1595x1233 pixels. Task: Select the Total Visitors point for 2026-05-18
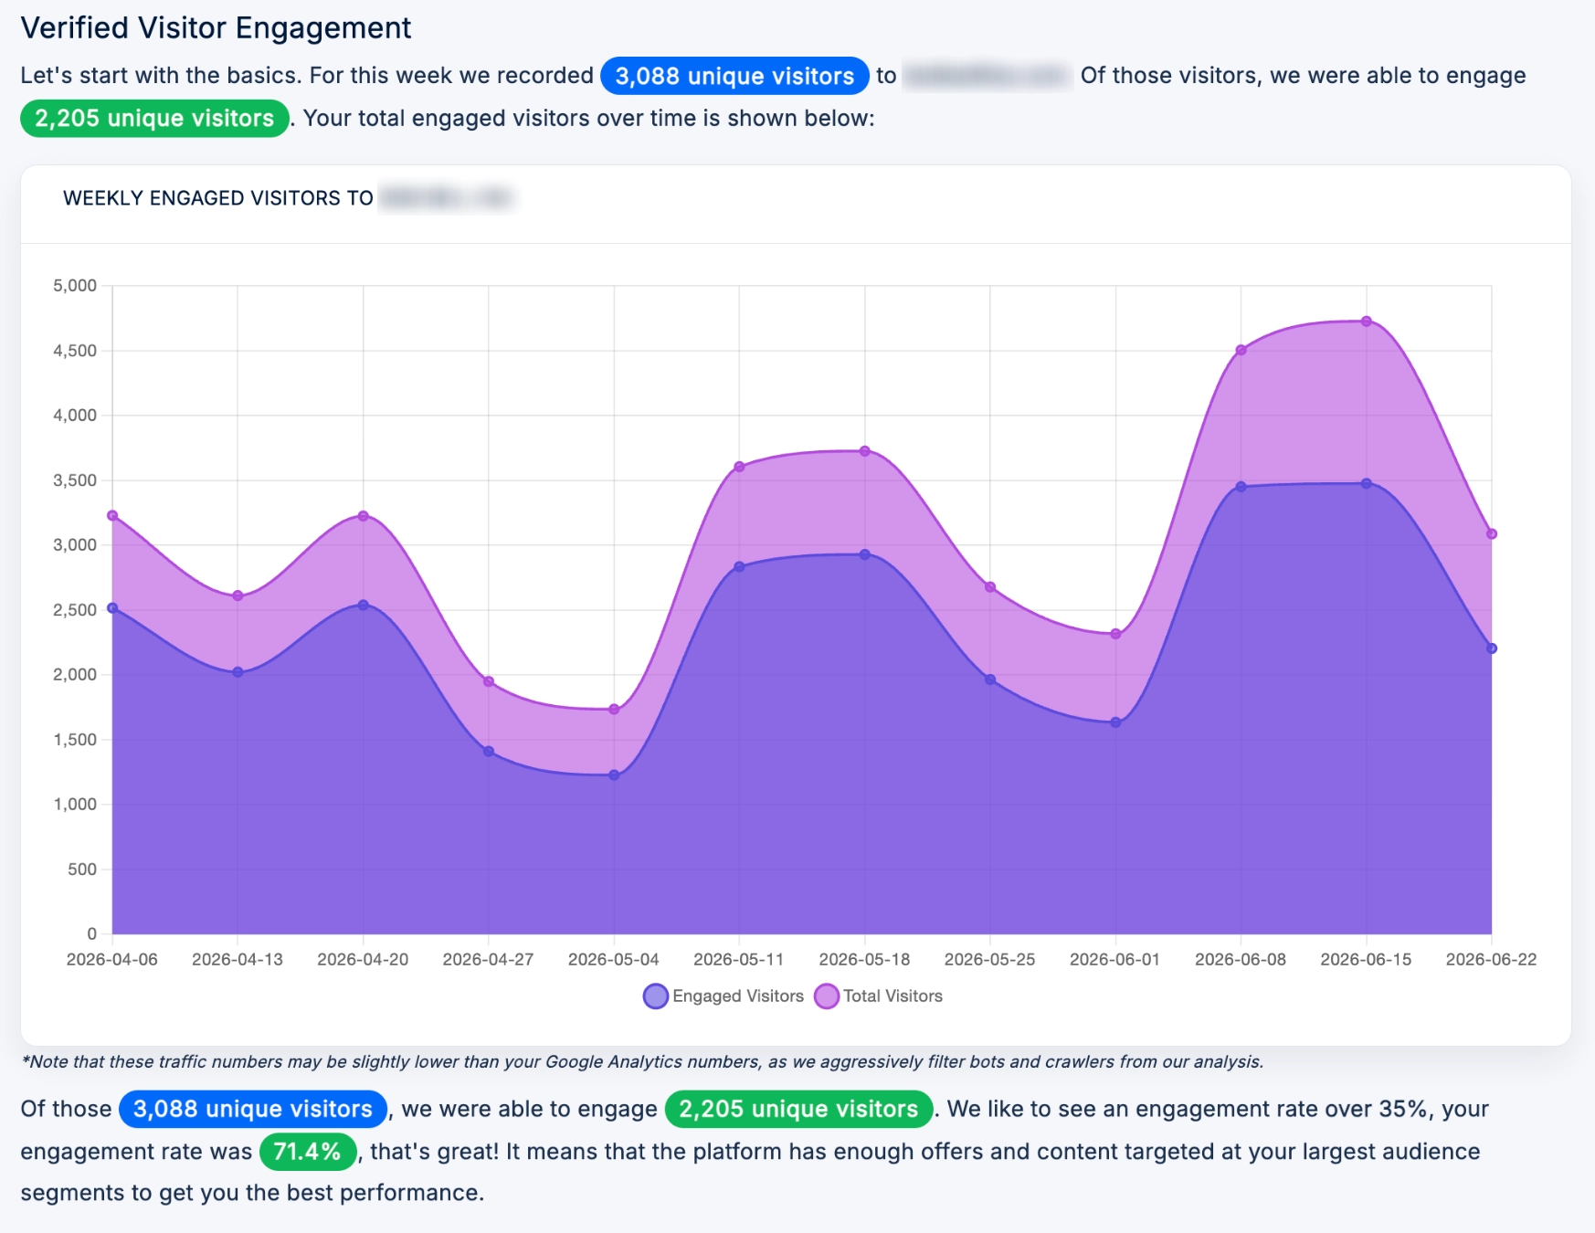pos(865,451)
